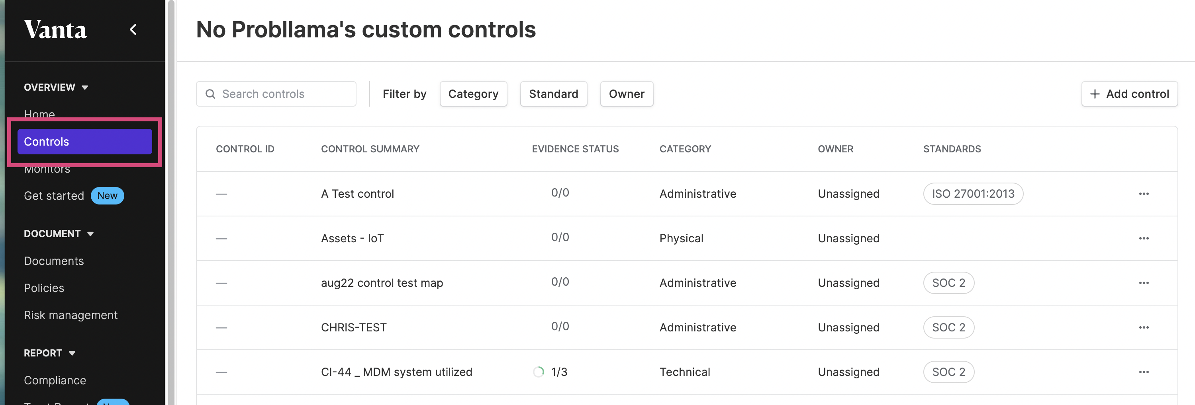Click CONTROL ID column header
The height and width of the screenshot is (405, 1195).
(x=245, y=149)
